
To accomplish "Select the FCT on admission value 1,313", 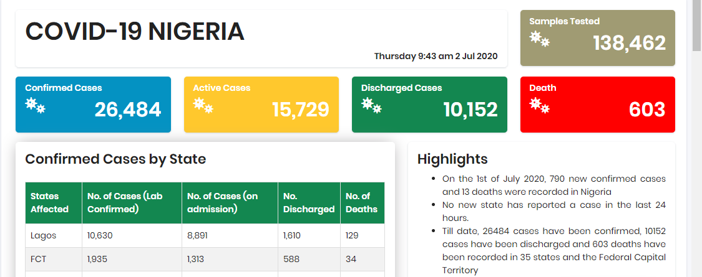I will pos(196,259).
